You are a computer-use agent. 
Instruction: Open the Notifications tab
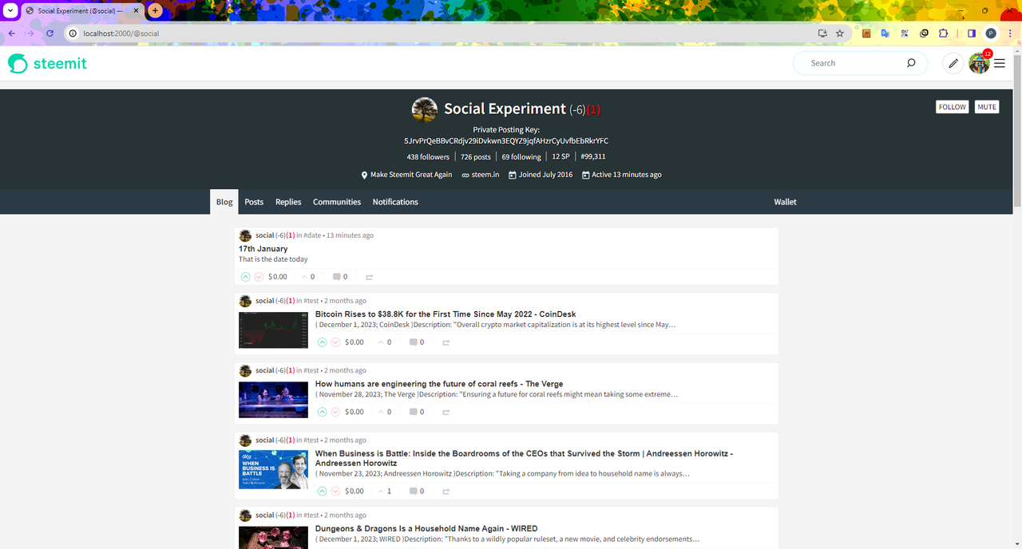395,202
